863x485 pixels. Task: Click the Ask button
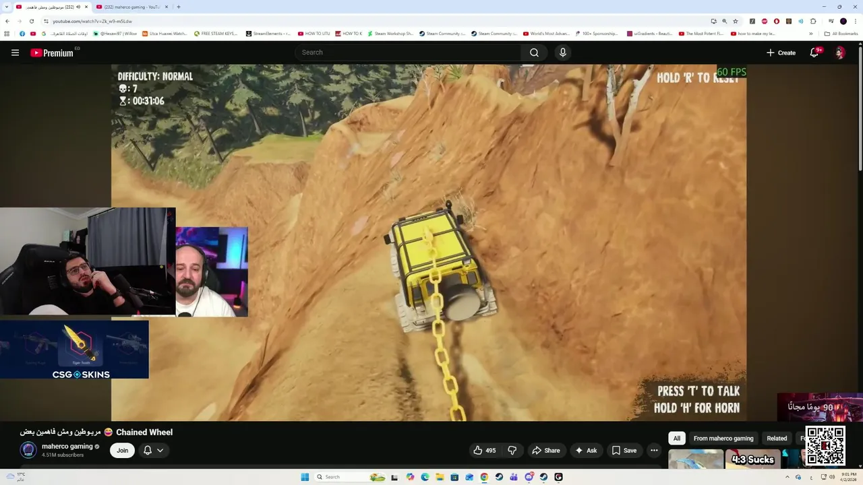(x=585, y=451)
